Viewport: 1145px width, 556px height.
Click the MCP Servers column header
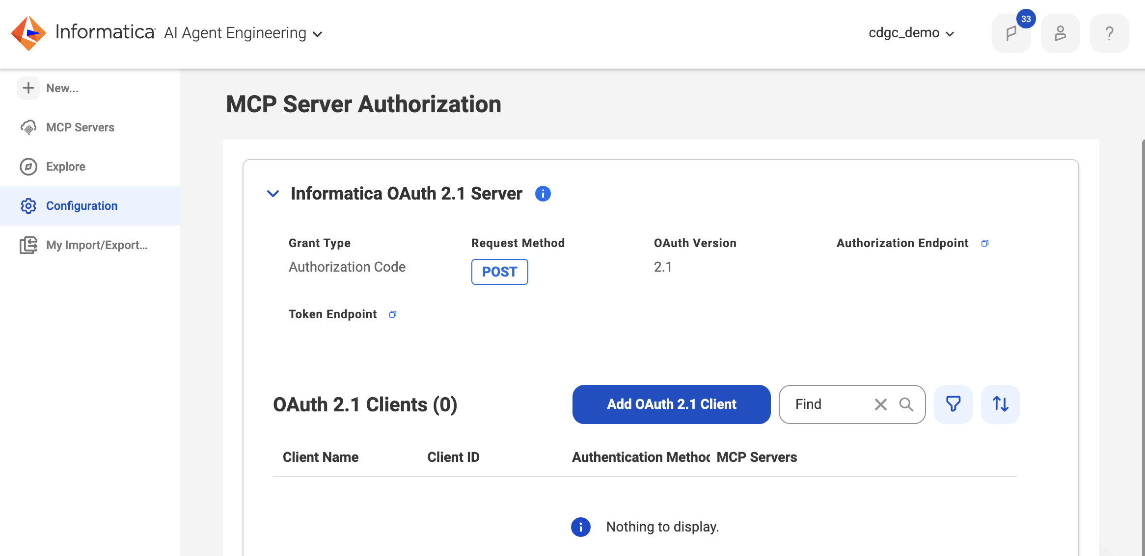(x=757, y=457)
